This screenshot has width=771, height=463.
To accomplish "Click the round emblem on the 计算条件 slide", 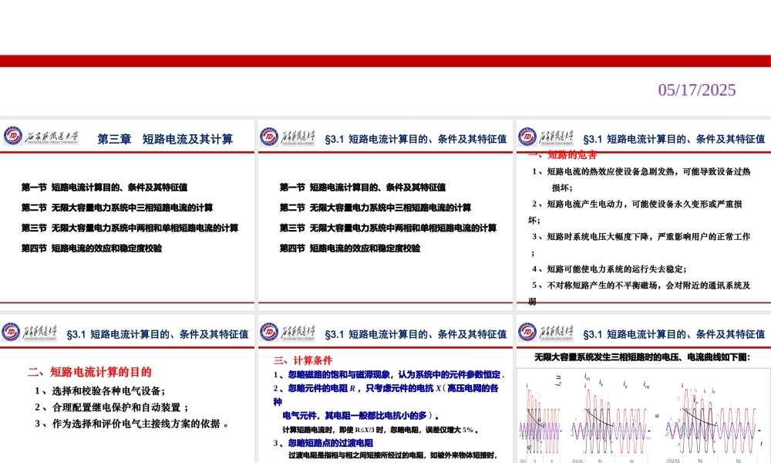I will (x=269, y=332).
